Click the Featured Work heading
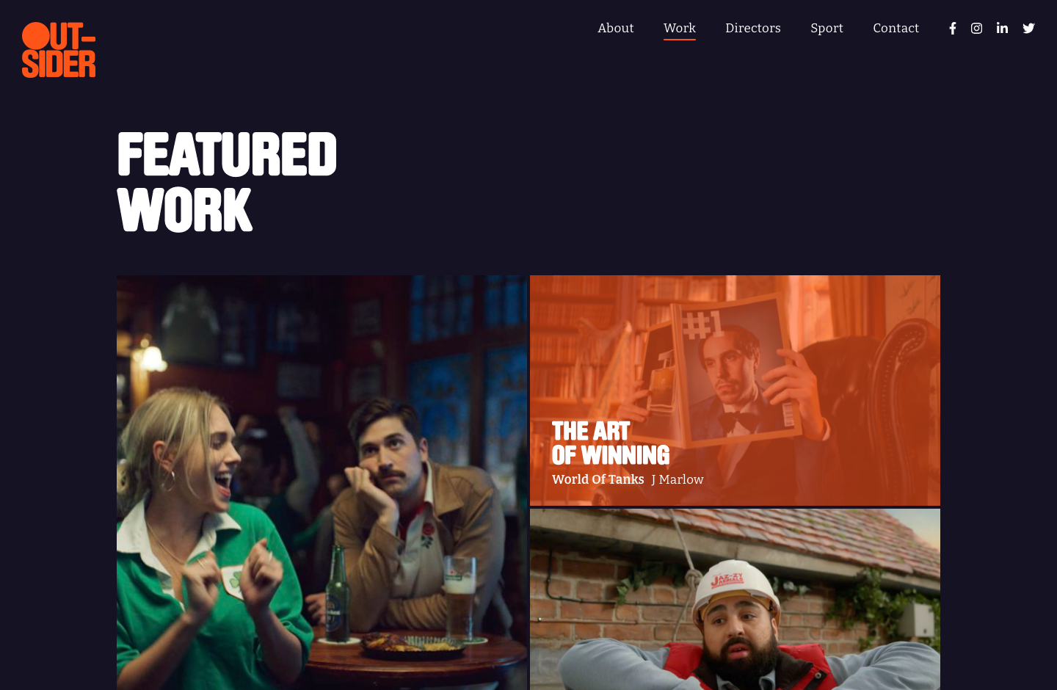The image size is (1057, 690). [227, 182]
